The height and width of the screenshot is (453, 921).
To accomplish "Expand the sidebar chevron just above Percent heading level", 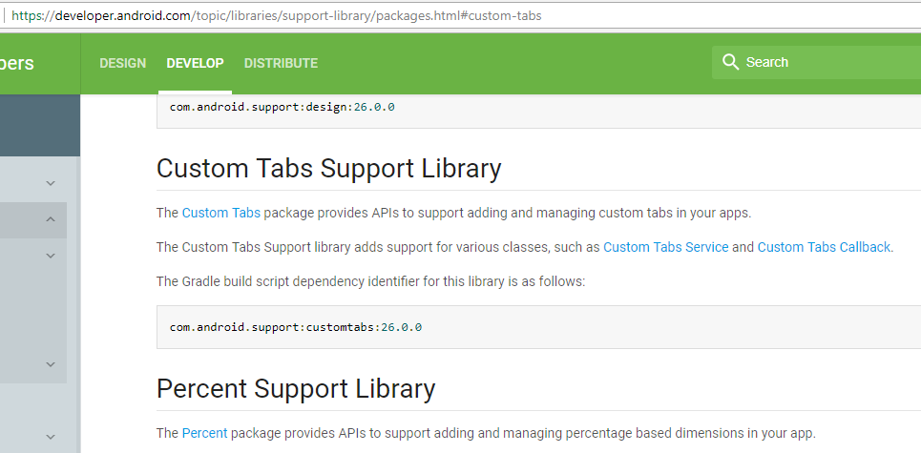I will point(51,364).
